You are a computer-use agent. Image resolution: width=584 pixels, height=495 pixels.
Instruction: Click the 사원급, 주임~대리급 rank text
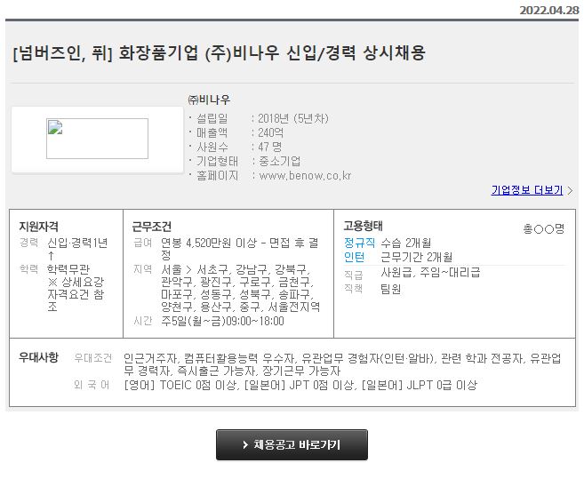430,272
